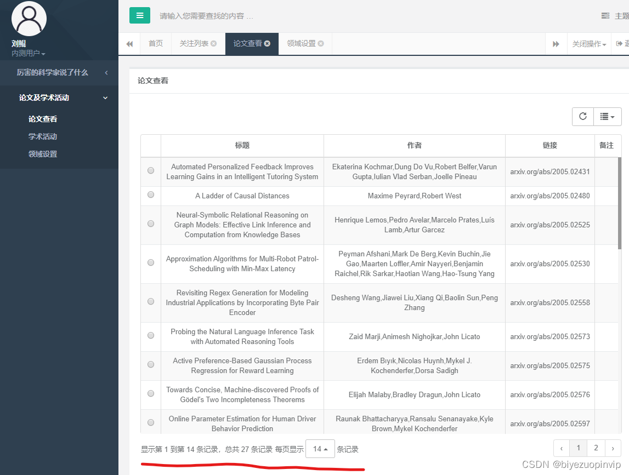Expand 厉害的科学家说了什么 sidebar menu
629x475 pixels.
pos(59,72)
